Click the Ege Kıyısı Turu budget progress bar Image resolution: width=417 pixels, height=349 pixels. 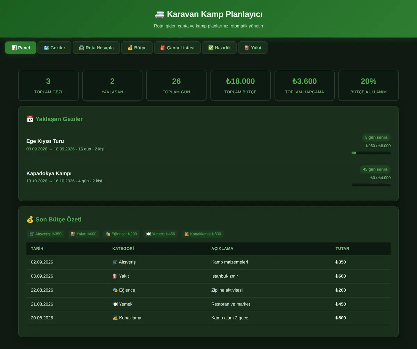tap(371, 153)
